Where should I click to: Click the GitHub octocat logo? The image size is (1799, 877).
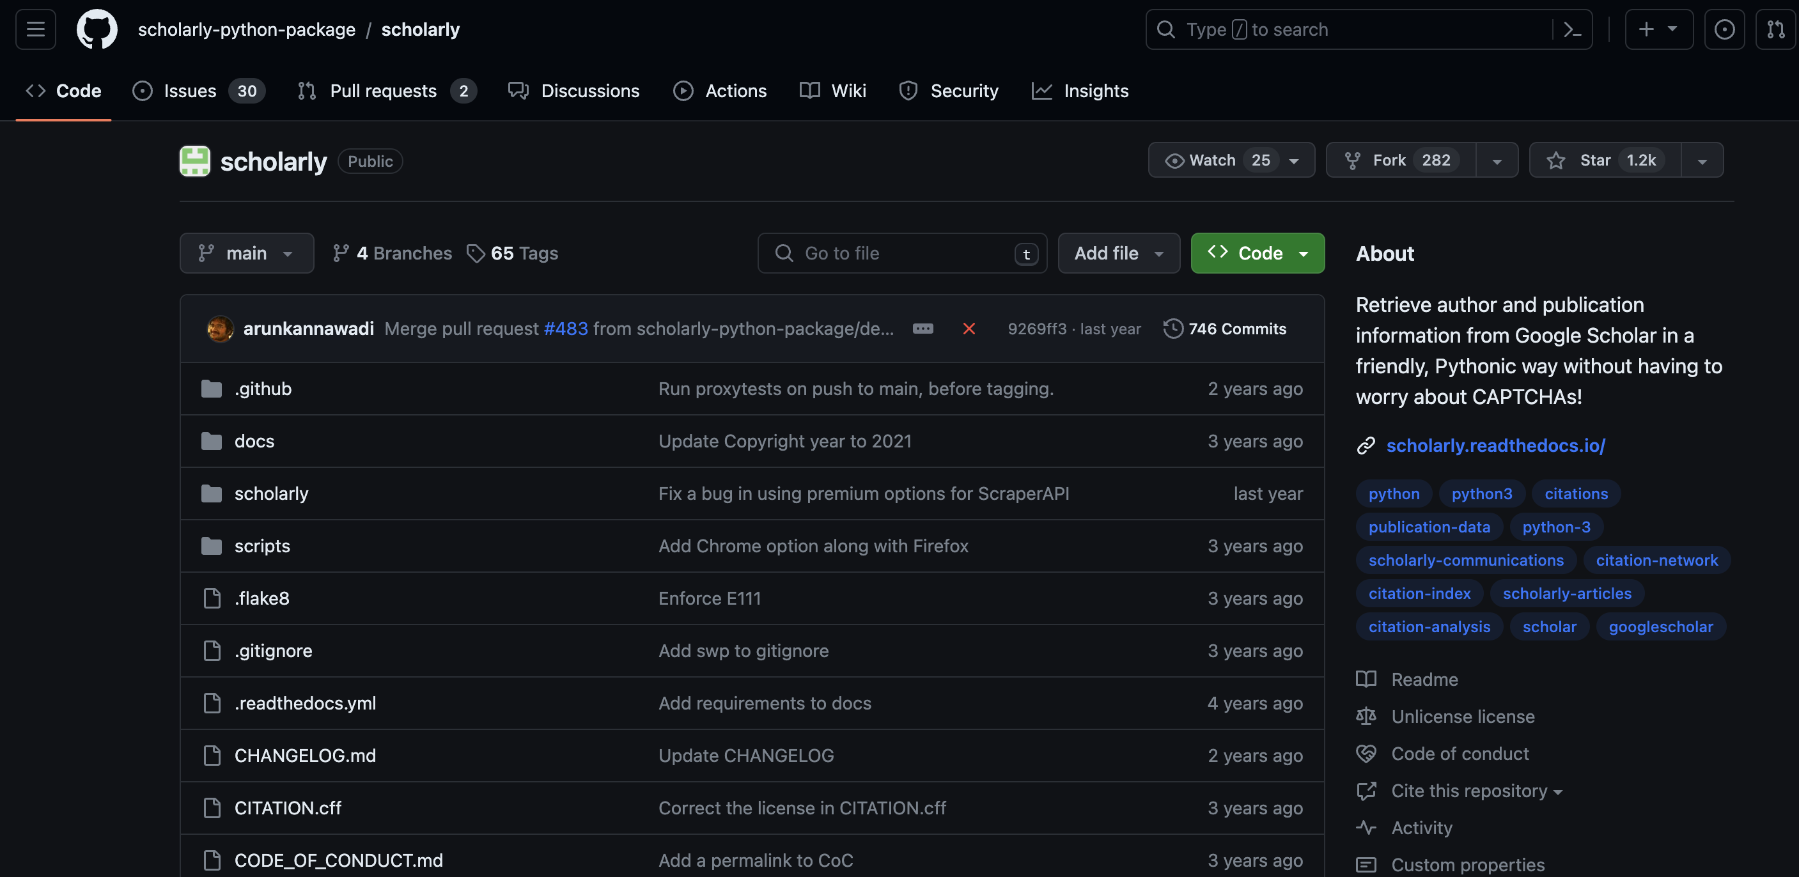[x=97, y=29]
